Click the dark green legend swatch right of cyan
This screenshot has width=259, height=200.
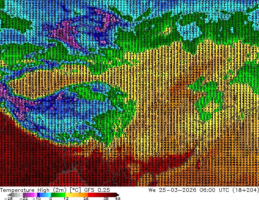click(x=53, y=195)
